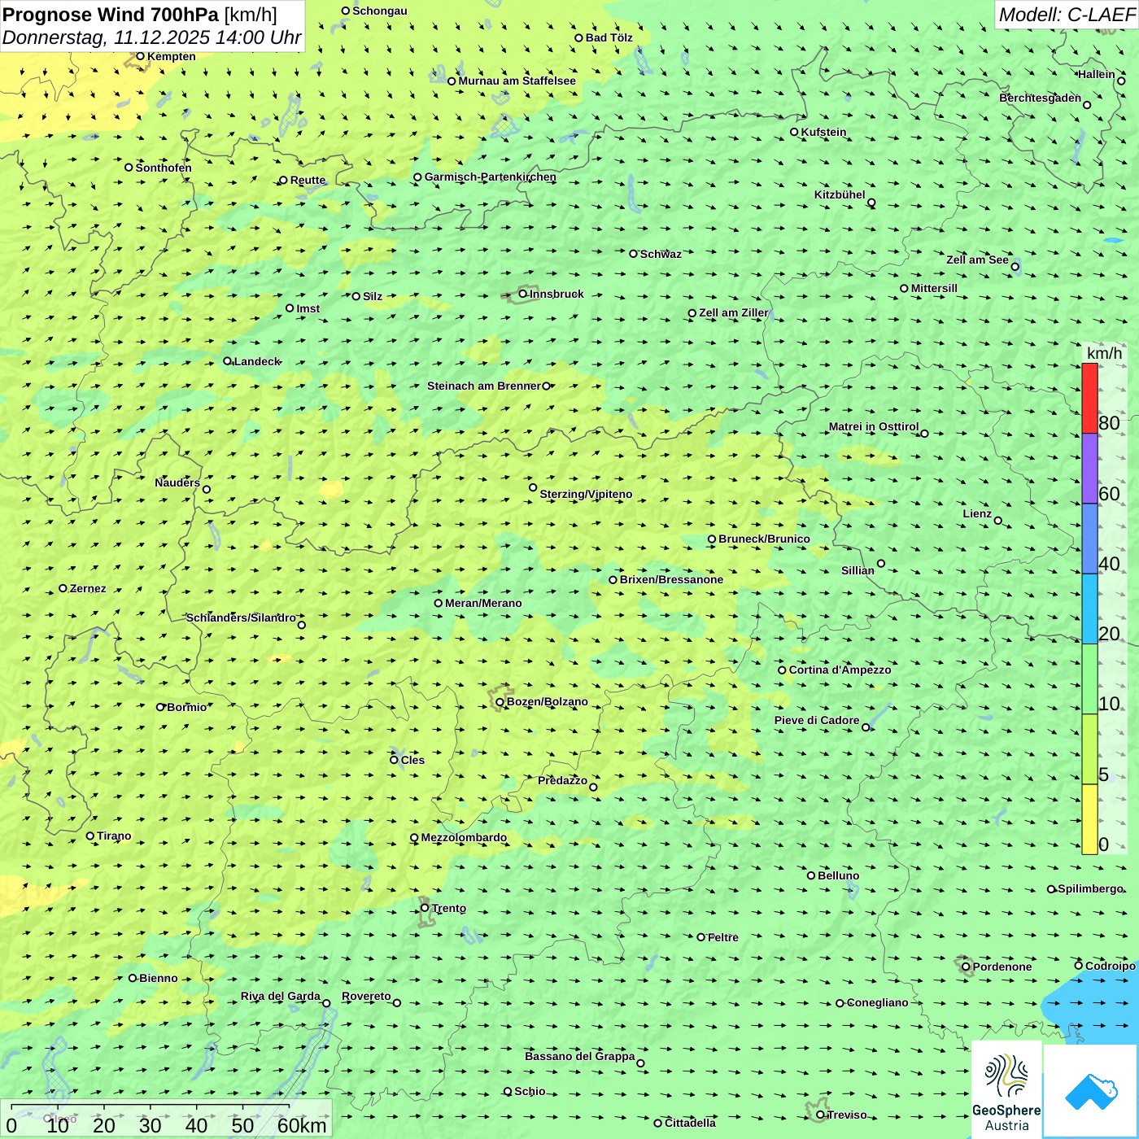Viewport: 1139px width, 1139px height.
Task: Select the Matrei in Osttirol label
Action: tap(874, 426)
